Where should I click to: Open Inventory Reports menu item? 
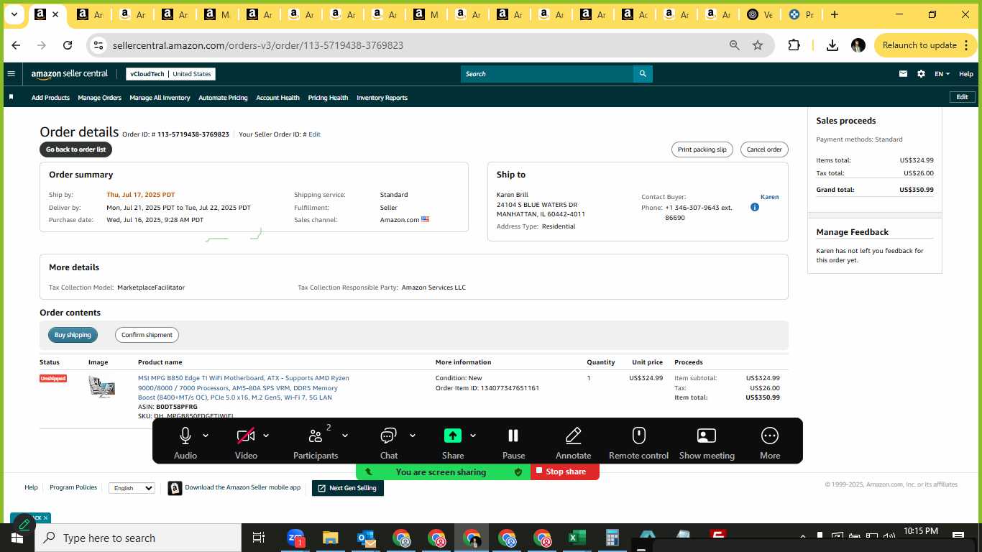(382, 98)
